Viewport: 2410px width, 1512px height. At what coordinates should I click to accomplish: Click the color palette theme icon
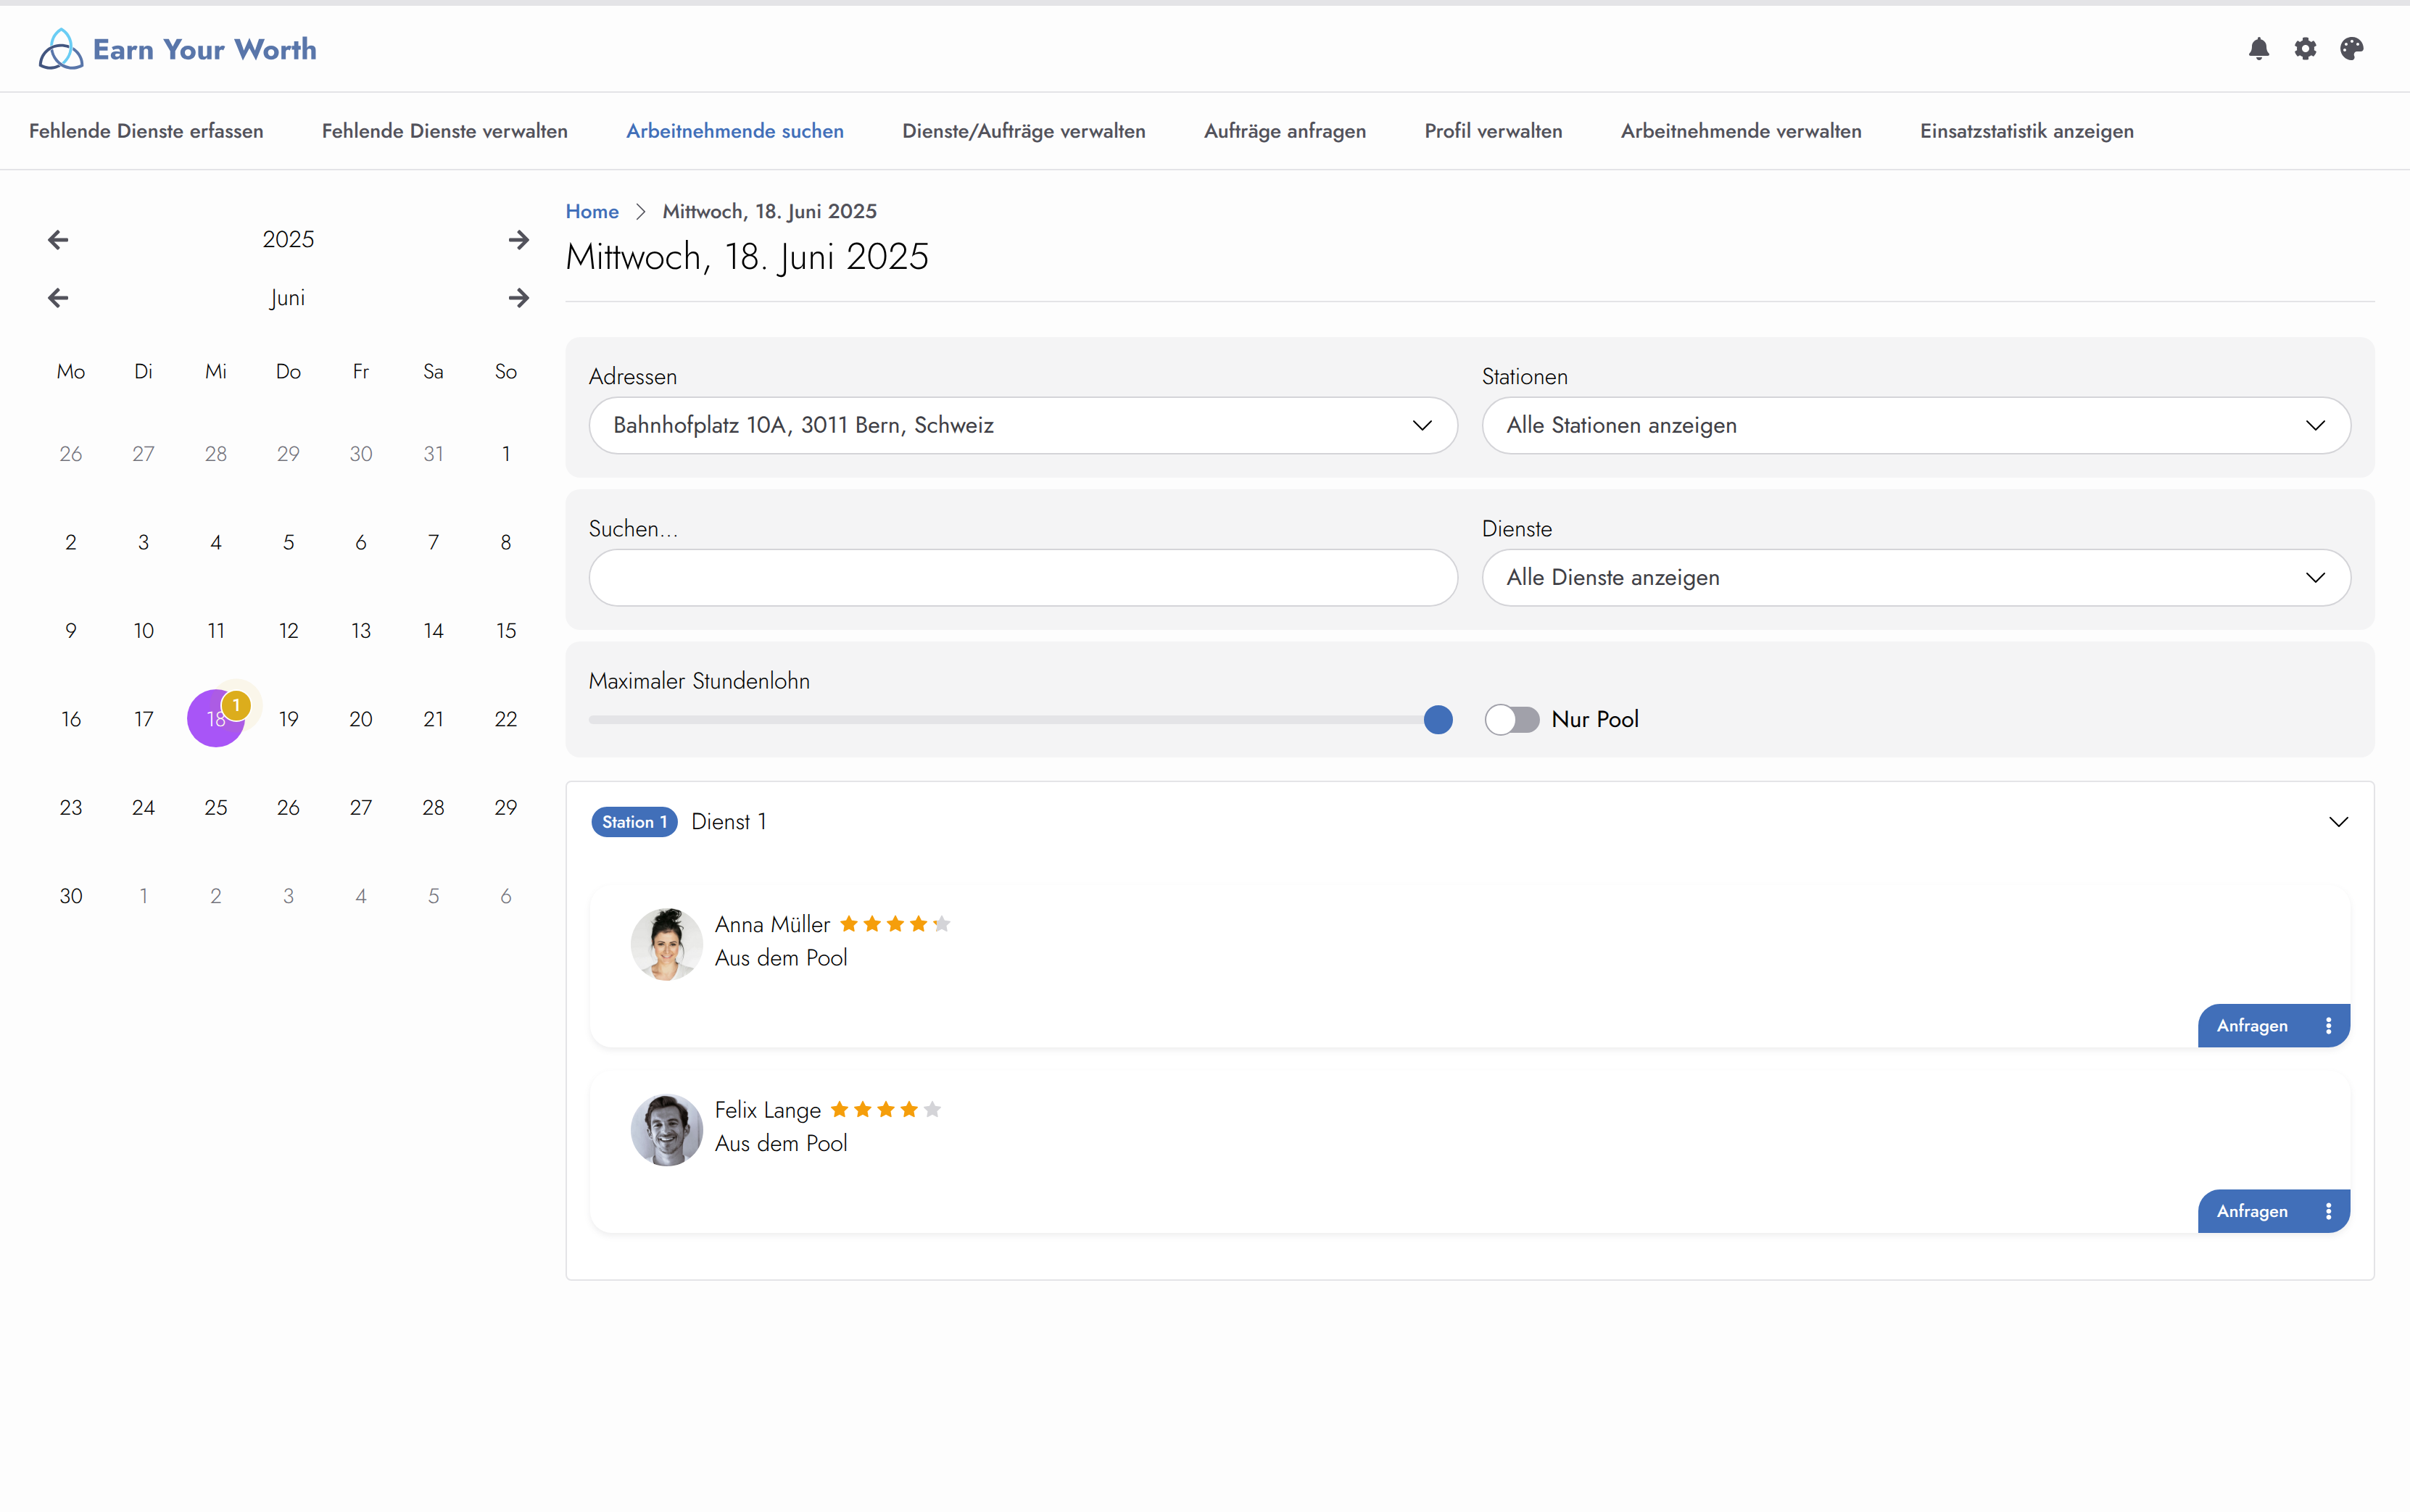2351,49
